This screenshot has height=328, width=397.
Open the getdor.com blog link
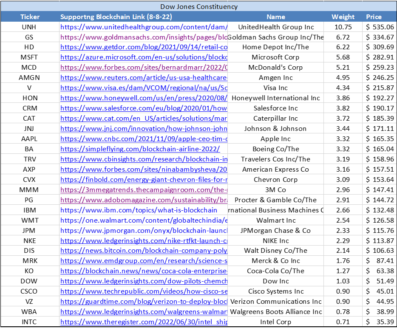point(144,47)
